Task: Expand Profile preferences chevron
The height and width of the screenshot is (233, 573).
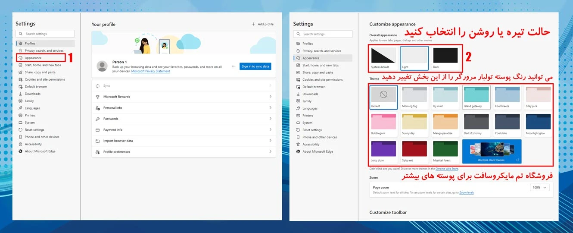Action: click(271, 151)
